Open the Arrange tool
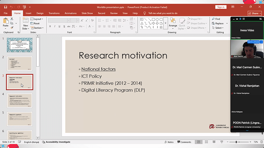 point(173,22)
